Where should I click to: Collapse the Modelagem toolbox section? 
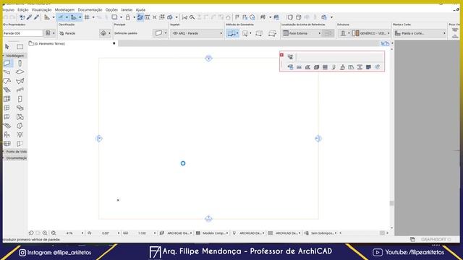(x=14, y=56)
